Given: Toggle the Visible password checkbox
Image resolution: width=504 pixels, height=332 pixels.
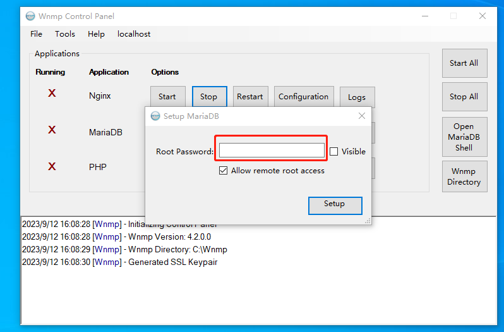Looking at the screenshot, I should [334, 152].
